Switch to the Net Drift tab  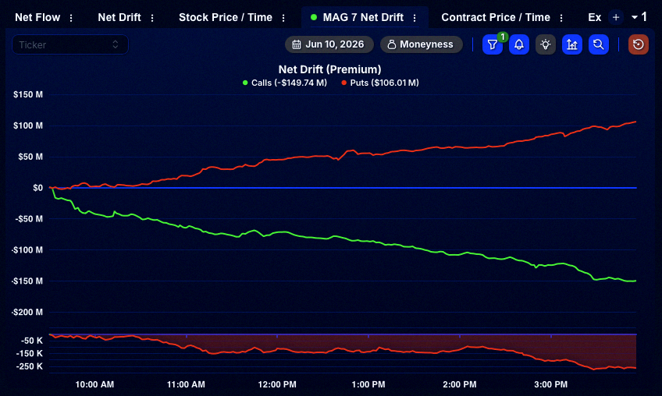(119, 17)
